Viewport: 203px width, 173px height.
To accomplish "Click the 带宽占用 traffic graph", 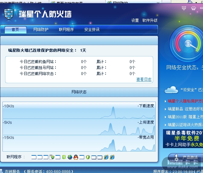I will coord(79,143).
